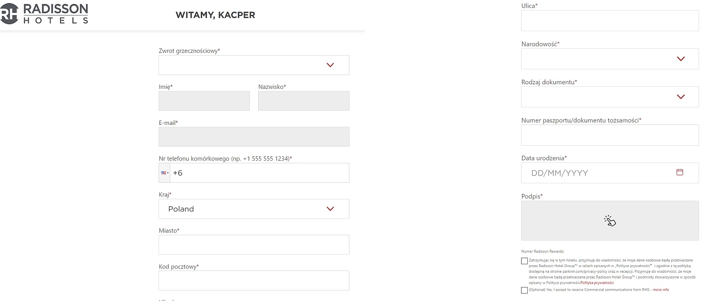Focus the passport/ID number field
706x301 pixels.
point(610,135)
